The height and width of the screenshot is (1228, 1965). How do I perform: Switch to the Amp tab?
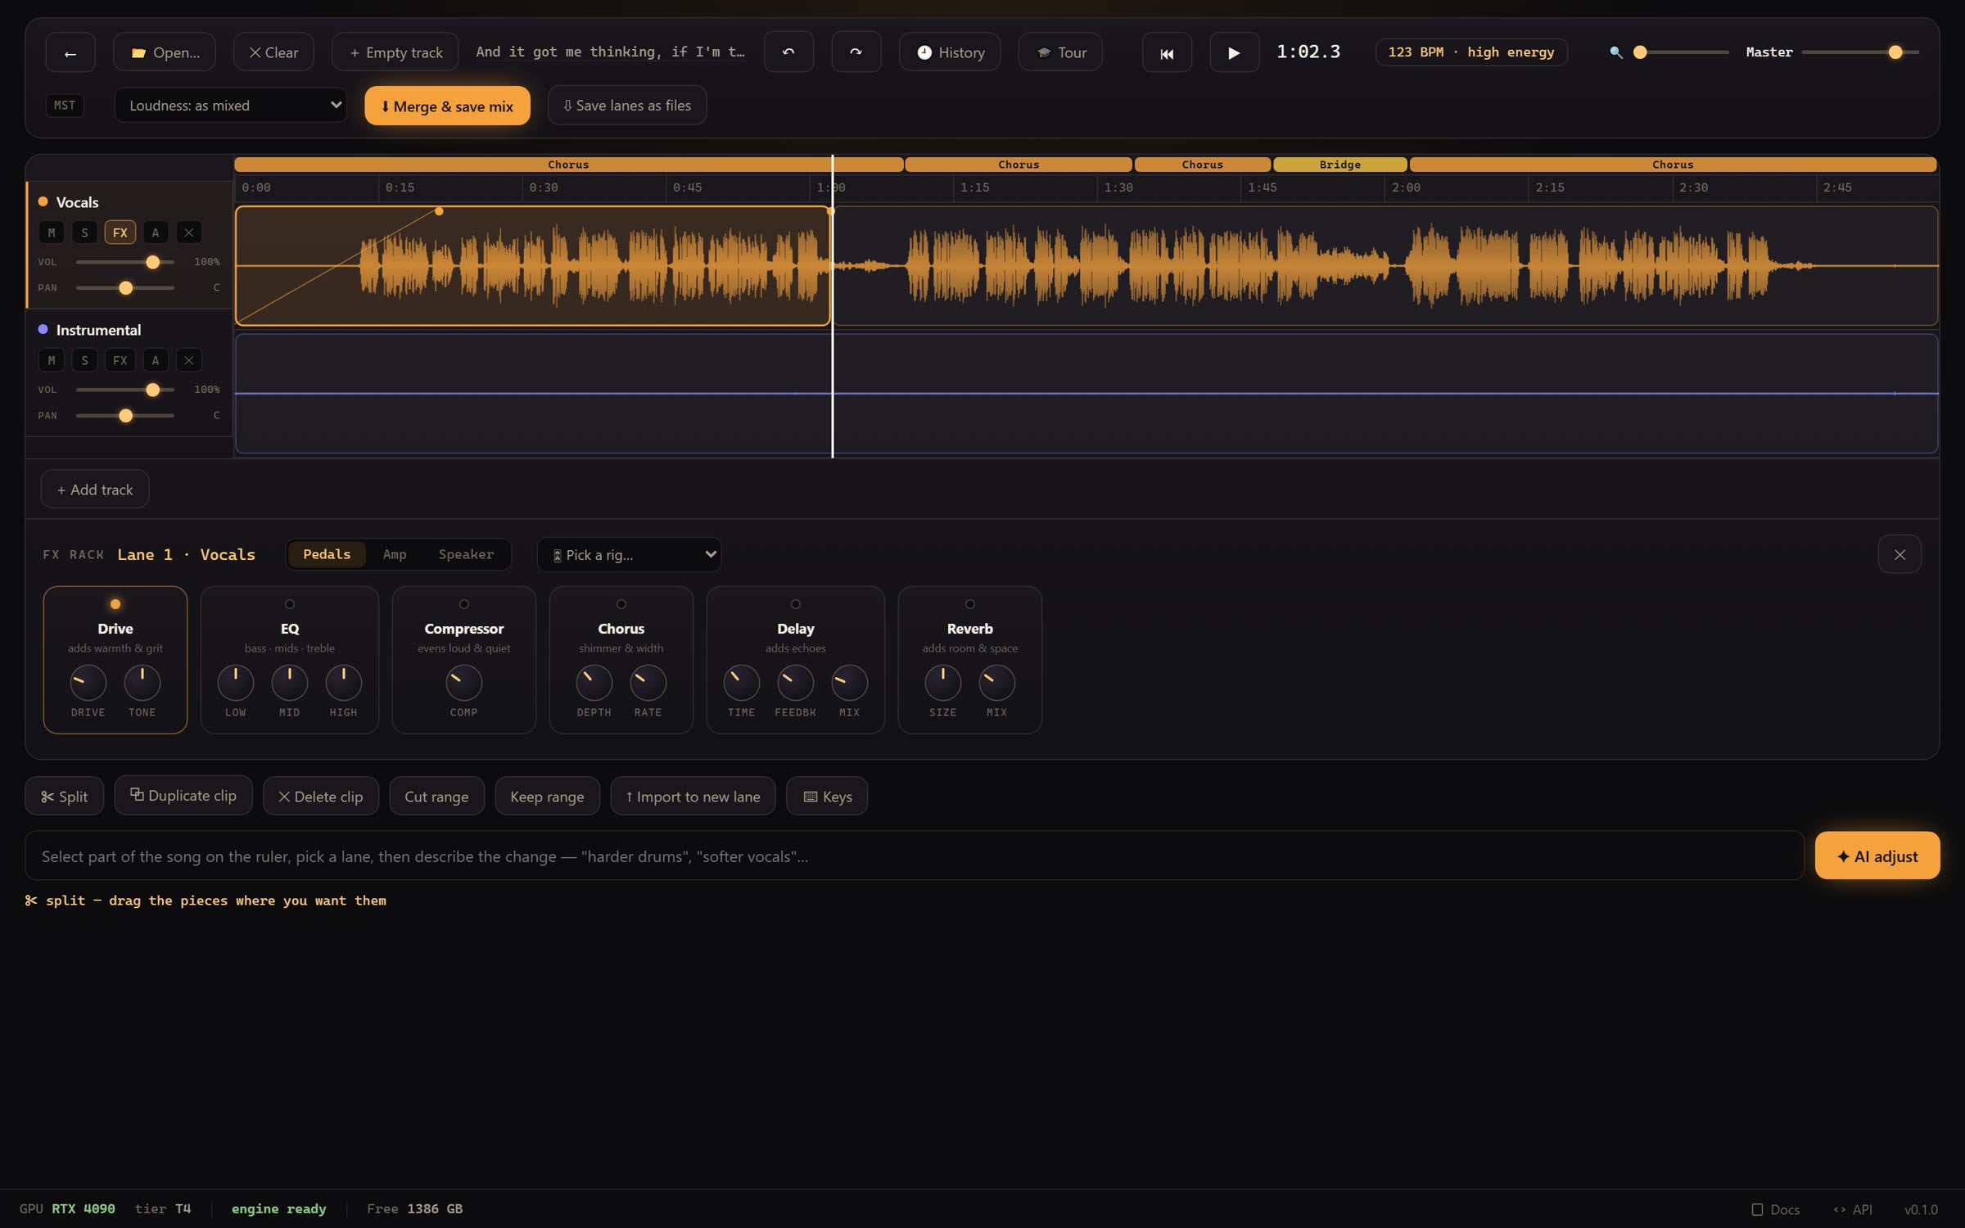395,554
